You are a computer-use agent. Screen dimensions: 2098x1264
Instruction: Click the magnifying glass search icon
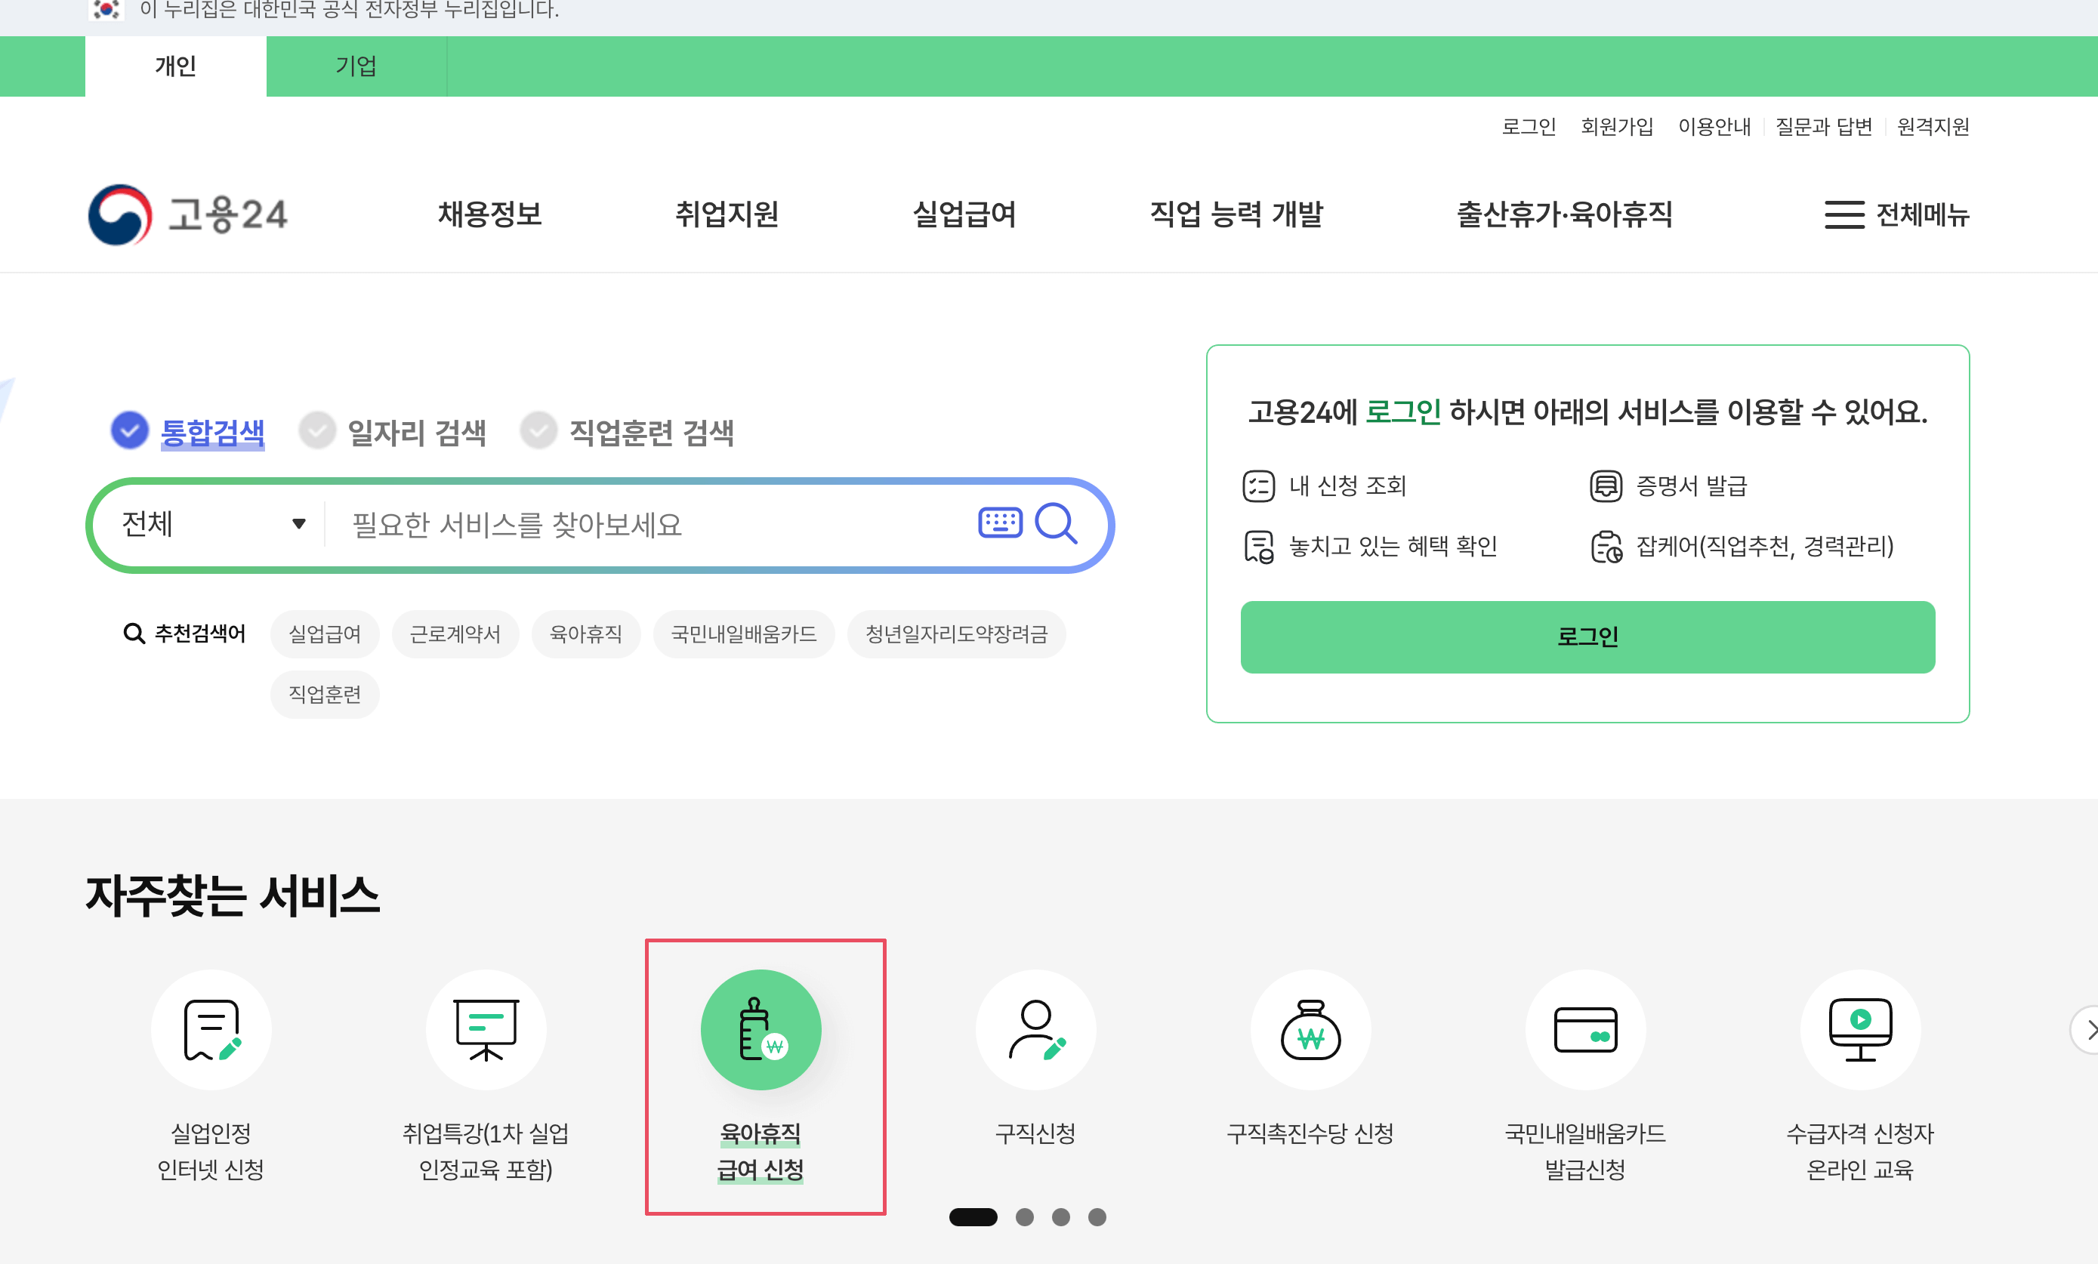click(1056, 523)
